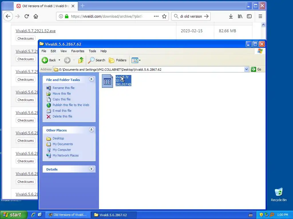
Task: Click the magnifier icon in system tray
Action: click(272, 215)
